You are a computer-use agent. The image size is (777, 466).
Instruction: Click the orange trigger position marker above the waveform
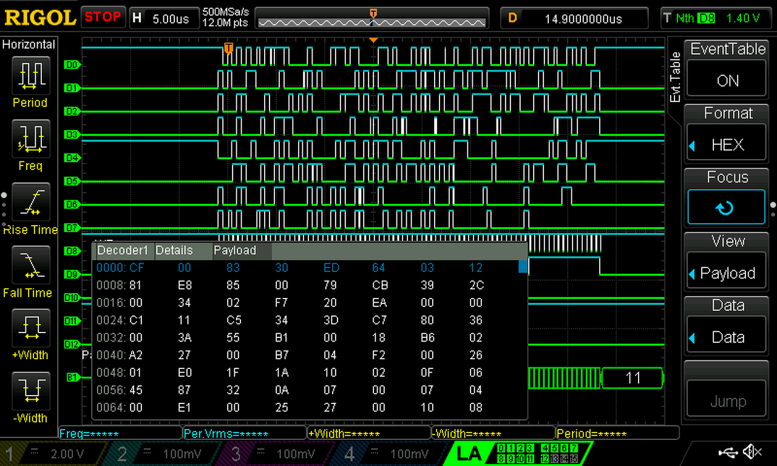point(373,40)
